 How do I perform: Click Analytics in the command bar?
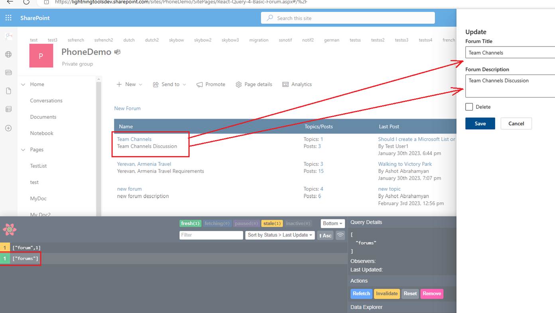pyautogui.click(x=297, y=84)
